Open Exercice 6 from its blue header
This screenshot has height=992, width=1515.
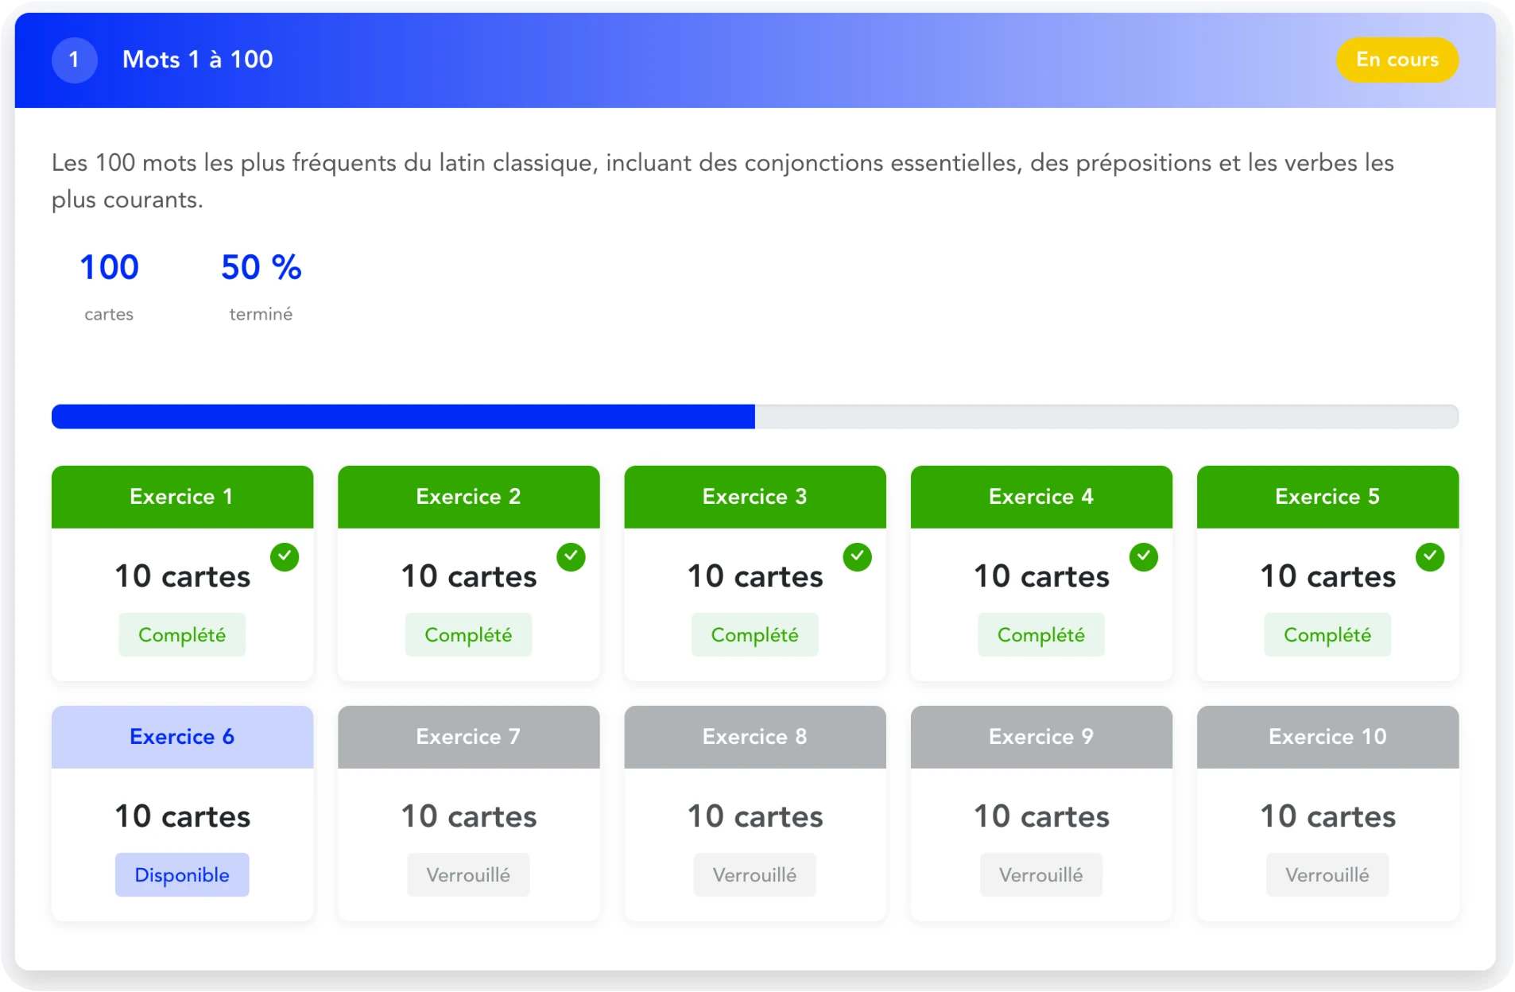[182, 737]
